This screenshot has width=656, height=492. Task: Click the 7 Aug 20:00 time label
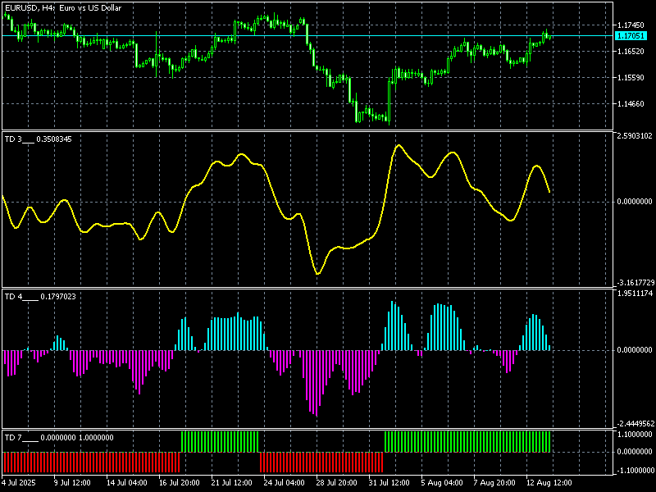(x=494, y=483)
